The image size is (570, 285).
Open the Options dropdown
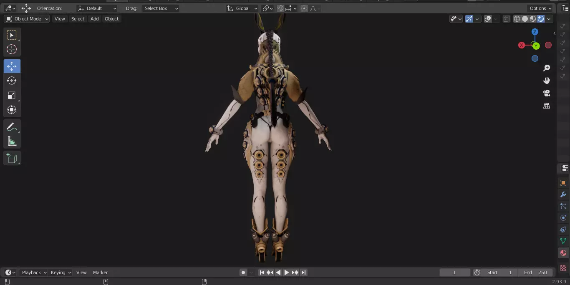[541, 8]
